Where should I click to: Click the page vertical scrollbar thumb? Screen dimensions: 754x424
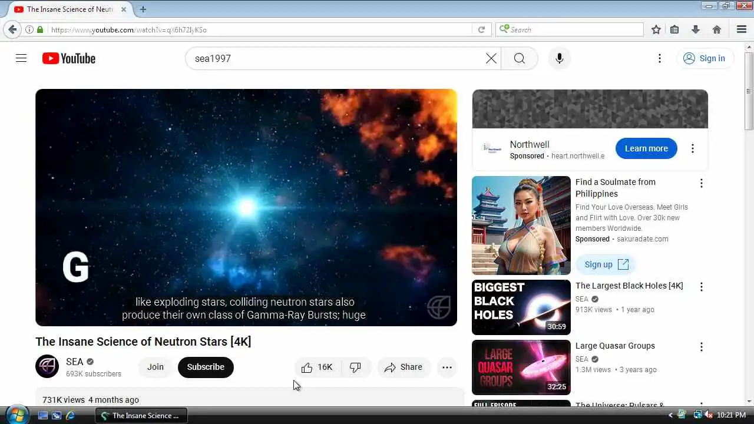749,91
